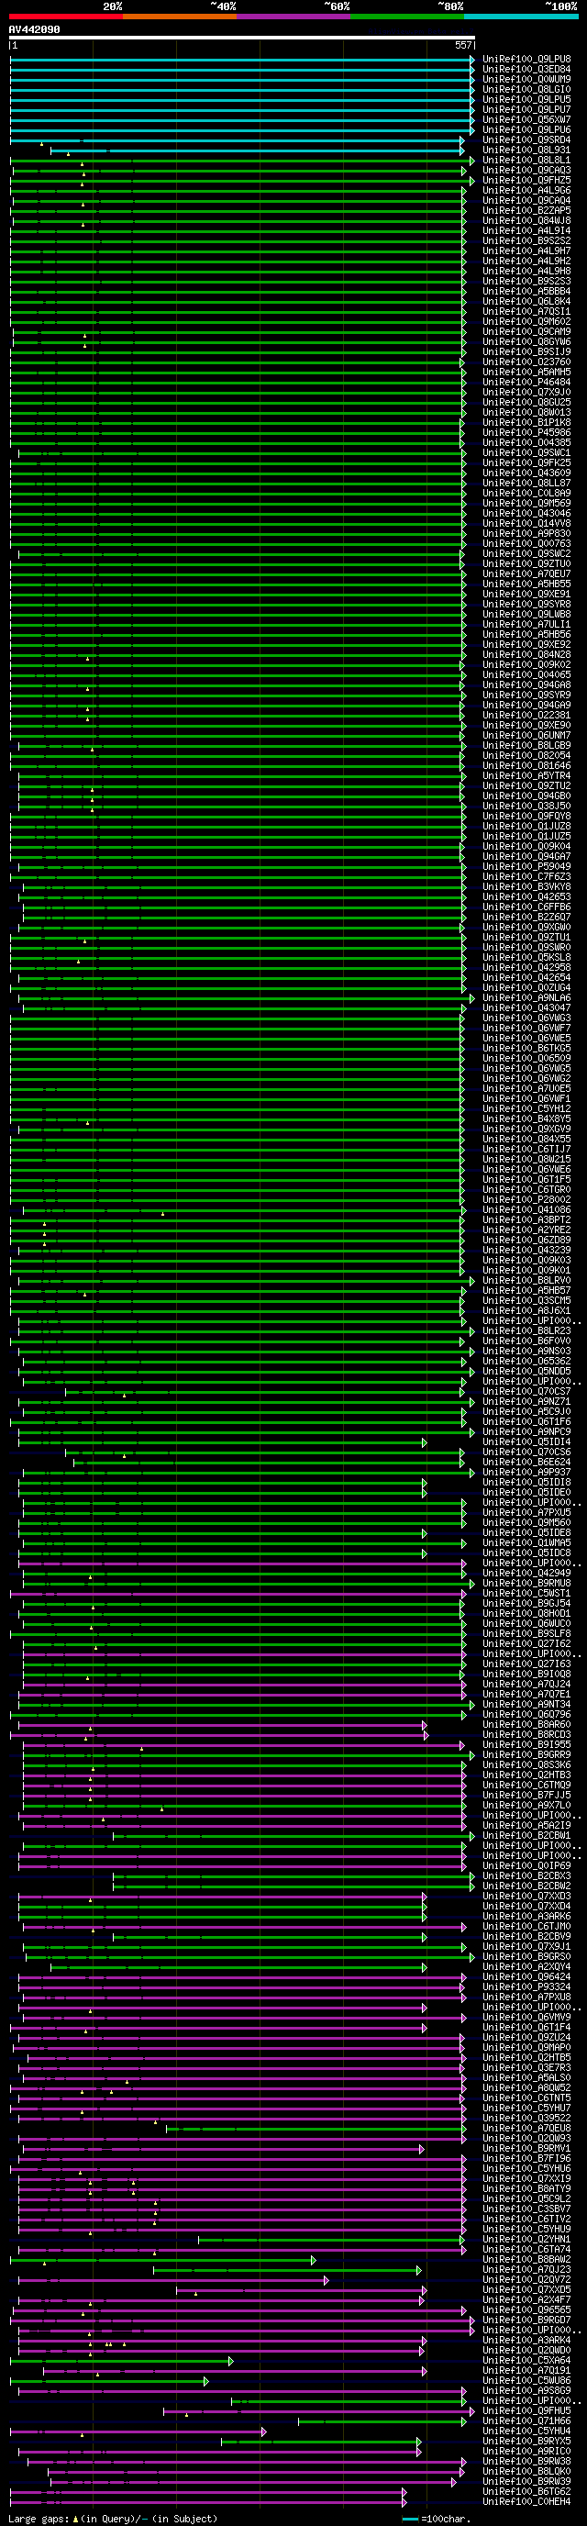Click the green alignment bar for Q8L8L1

(x=242, y=161)
